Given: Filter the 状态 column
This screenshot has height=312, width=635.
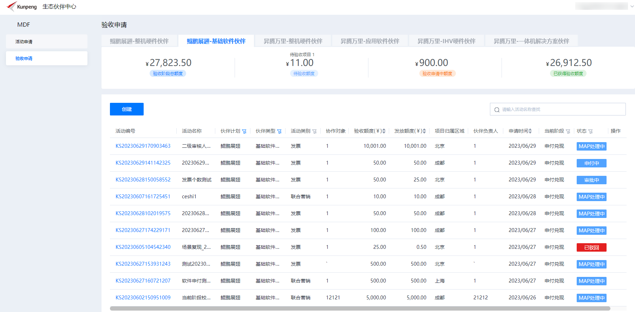Looking at the screenshot, I should pyautogui.click(x=590, y=131).
